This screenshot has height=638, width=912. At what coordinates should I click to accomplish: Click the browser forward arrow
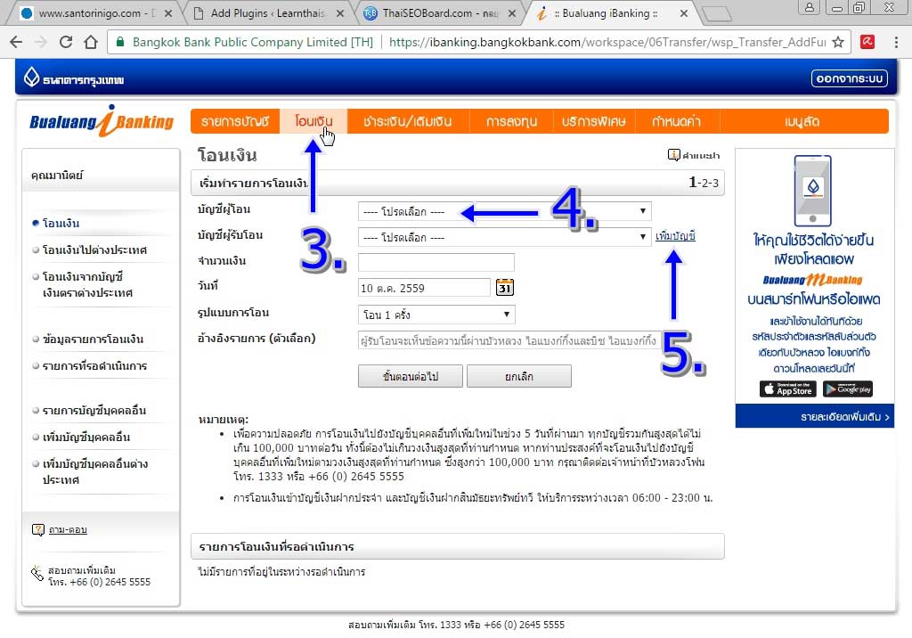pyautogui.click(x=41, y=42)
